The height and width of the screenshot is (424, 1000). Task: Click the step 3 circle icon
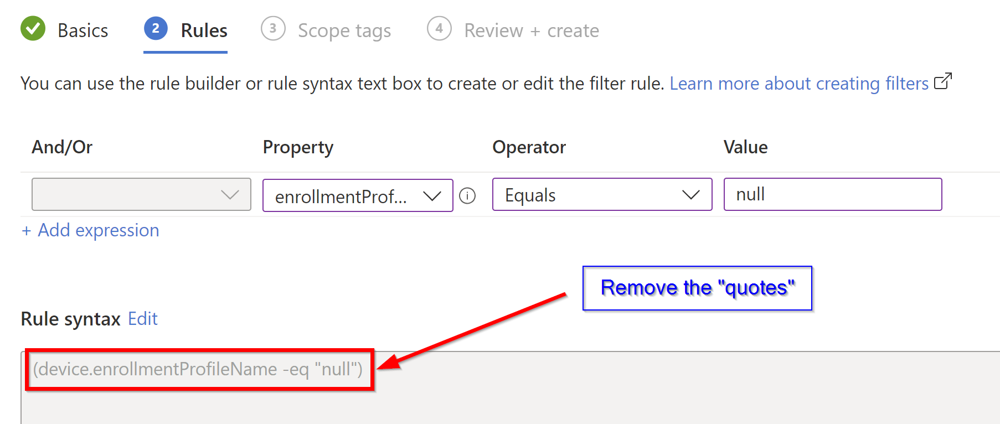(273, 29)
